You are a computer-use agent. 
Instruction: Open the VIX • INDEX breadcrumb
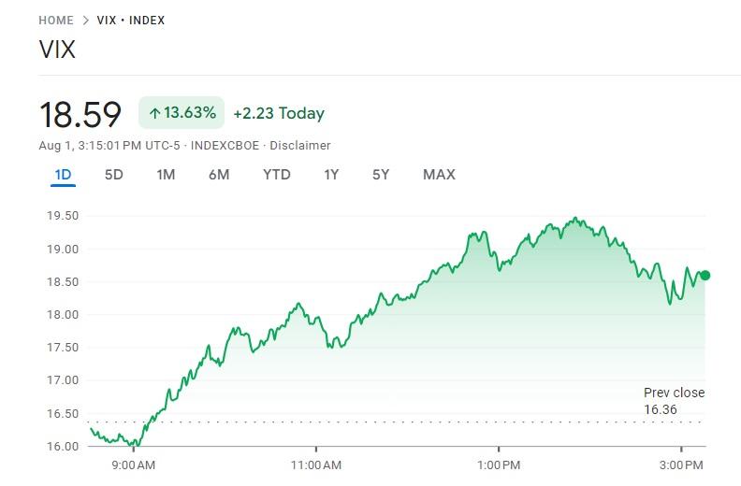click(x=131, y=20)
